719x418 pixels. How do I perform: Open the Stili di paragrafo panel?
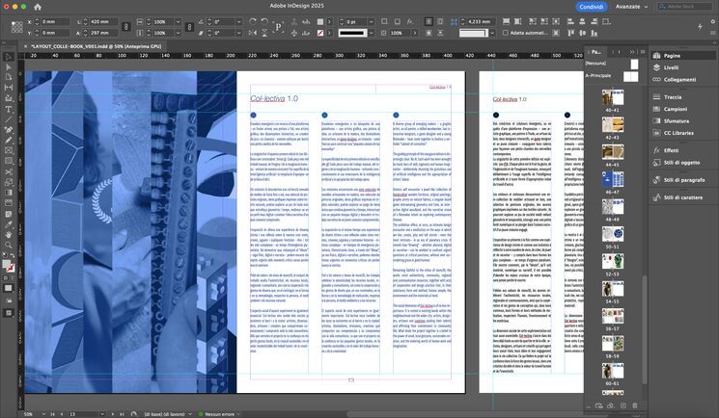tap(683, 180)
